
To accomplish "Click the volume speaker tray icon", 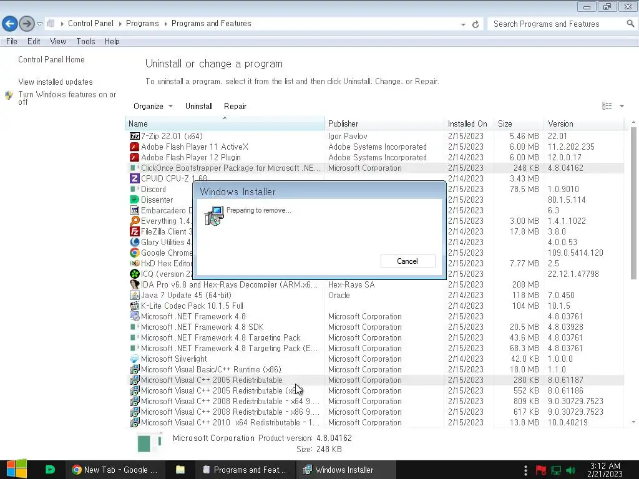I will coord(571,470).
